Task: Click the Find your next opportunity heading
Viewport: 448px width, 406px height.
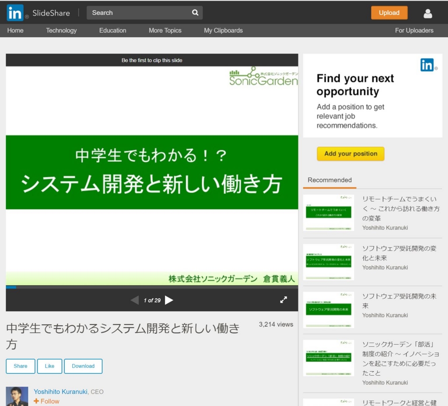Action: point(355,85)
